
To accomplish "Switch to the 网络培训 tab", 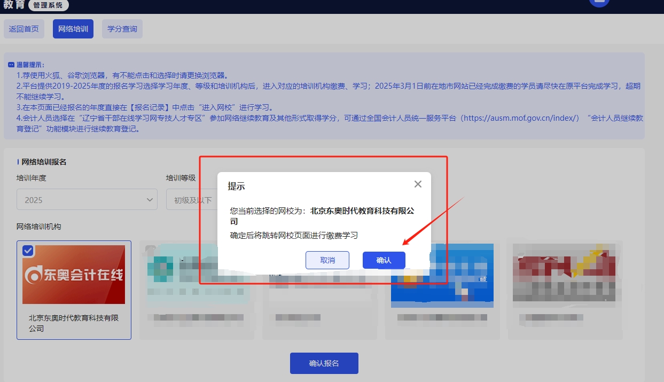I will tap(73, 29).
